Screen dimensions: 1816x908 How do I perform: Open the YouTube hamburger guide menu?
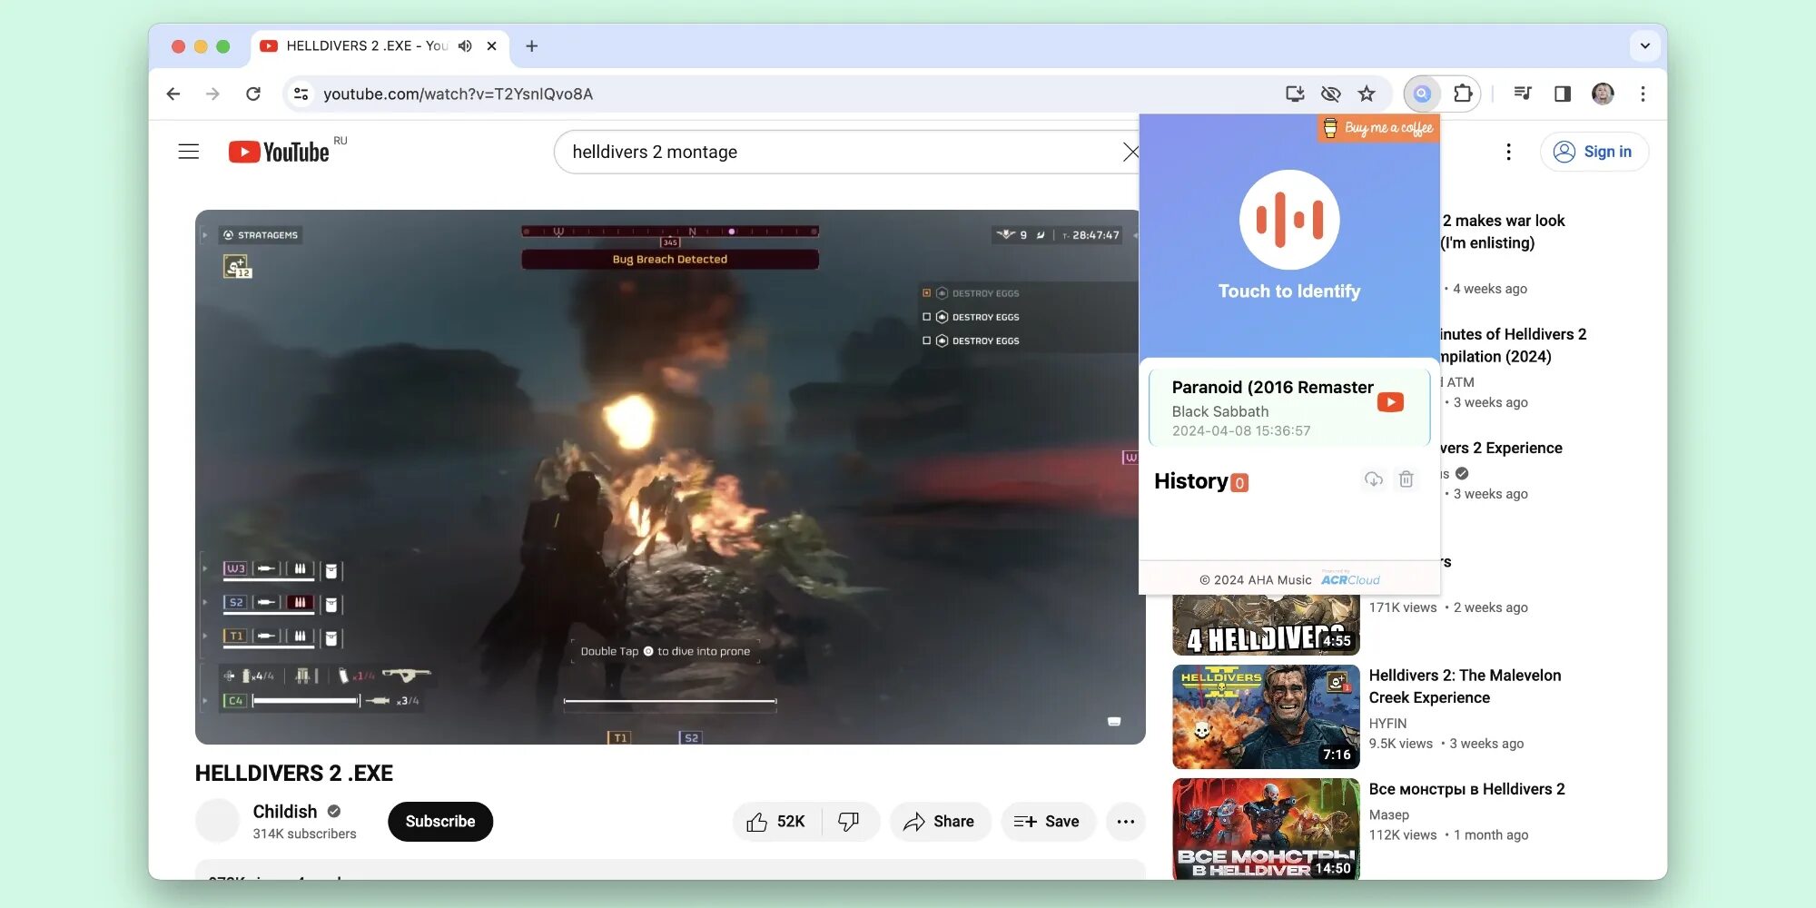(x=189, y=152)
